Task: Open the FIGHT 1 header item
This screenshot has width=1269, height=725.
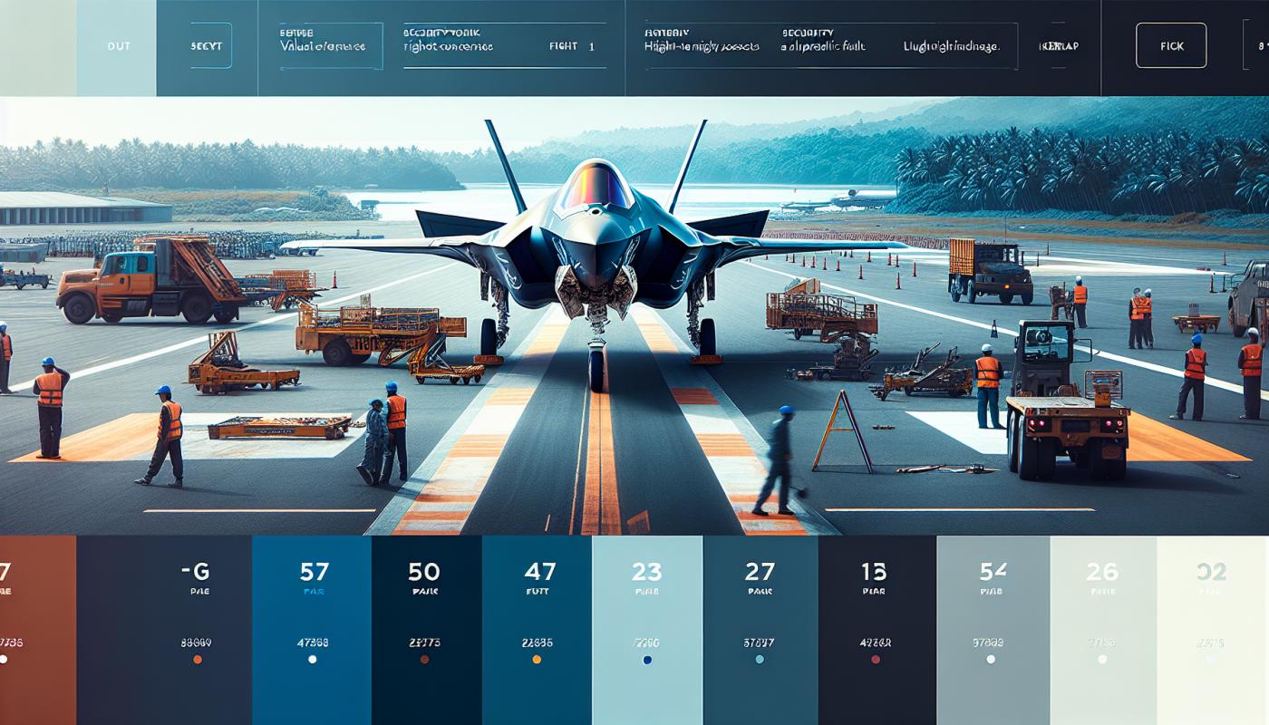Action: coord(571,46)
